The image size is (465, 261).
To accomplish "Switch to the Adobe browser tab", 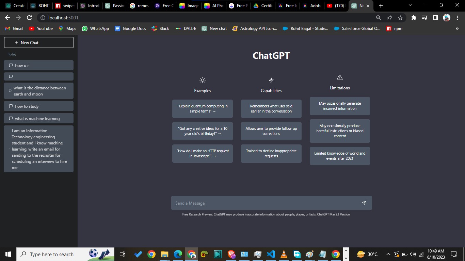I will pyautogui.click(x=311, y=6).
